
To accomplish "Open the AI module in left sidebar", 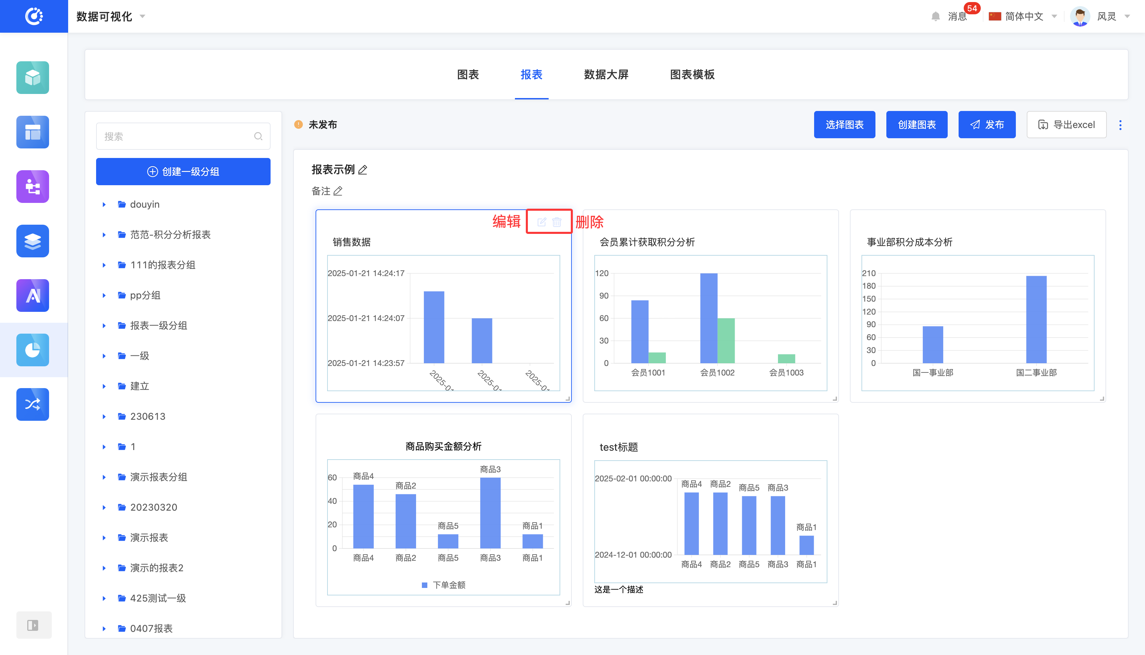I will [x=33, y=295].
